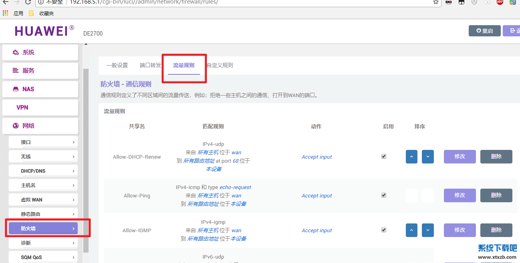The image size is (520, 263).
Task: Collapse the 网络 sidebar section
Action: point(40,126)
